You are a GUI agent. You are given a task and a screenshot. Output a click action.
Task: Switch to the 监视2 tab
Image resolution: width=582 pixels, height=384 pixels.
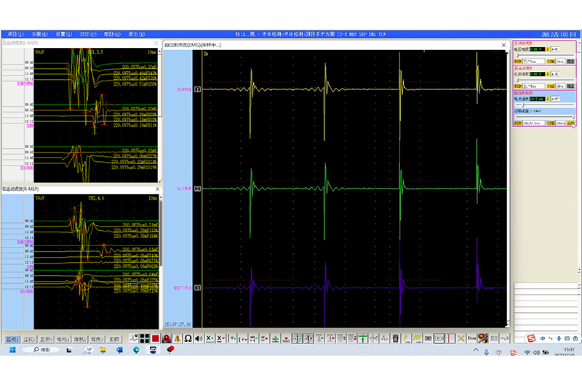click(x=30, y=338)
